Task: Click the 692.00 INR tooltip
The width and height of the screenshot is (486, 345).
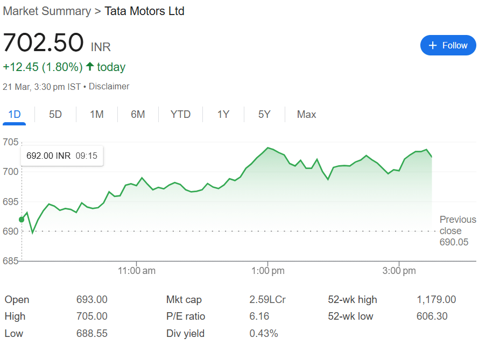Action: (x=62, y=156)
